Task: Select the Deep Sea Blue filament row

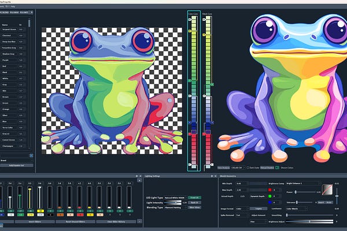Action: coord(13,42)
